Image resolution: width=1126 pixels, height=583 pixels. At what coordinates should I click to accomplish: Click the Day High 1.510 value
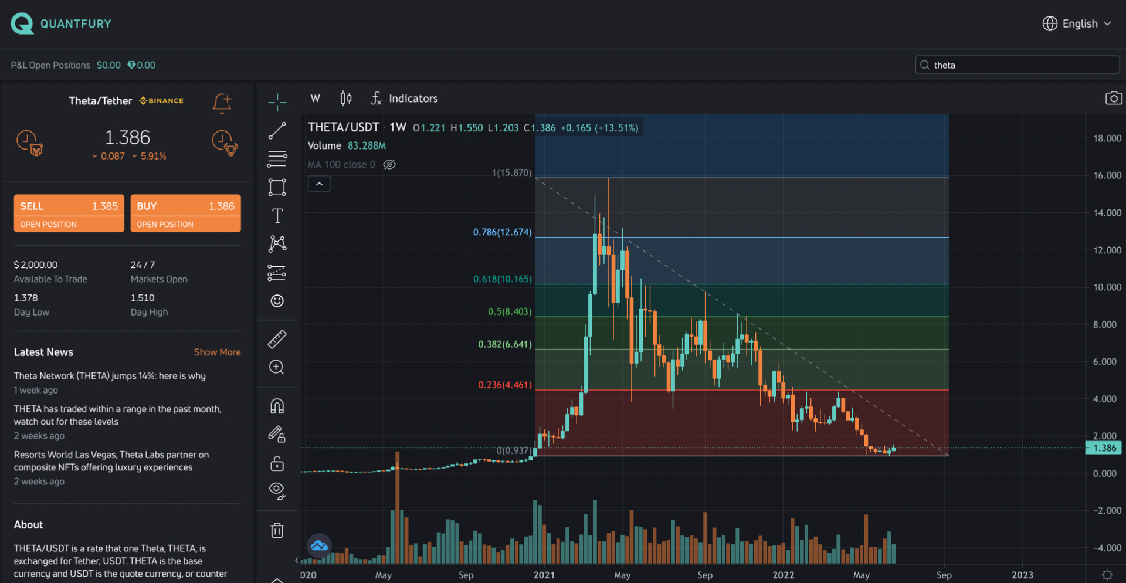pos(143,298)
